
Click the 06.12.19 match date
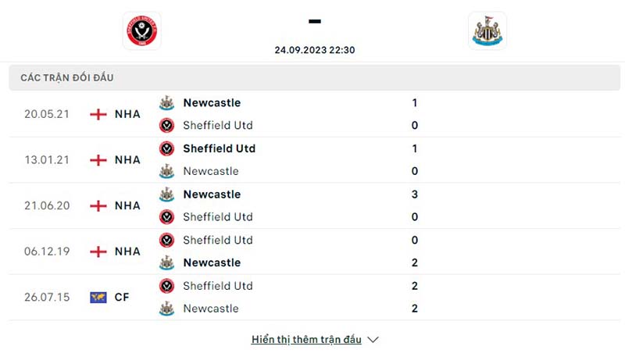(x=47, y=252)
